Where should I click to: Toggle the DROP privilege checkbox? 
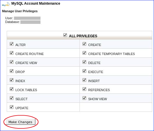pos(12,71)
